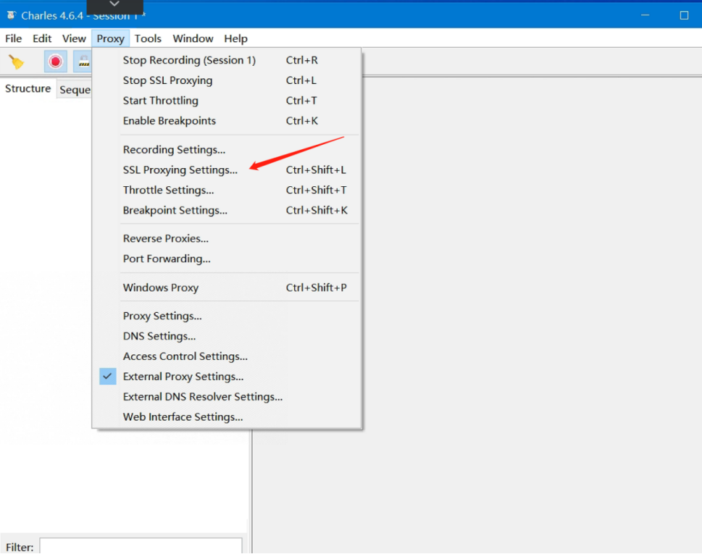
Task: Open Breakpoint Settings...
Action: coord(227,210)
